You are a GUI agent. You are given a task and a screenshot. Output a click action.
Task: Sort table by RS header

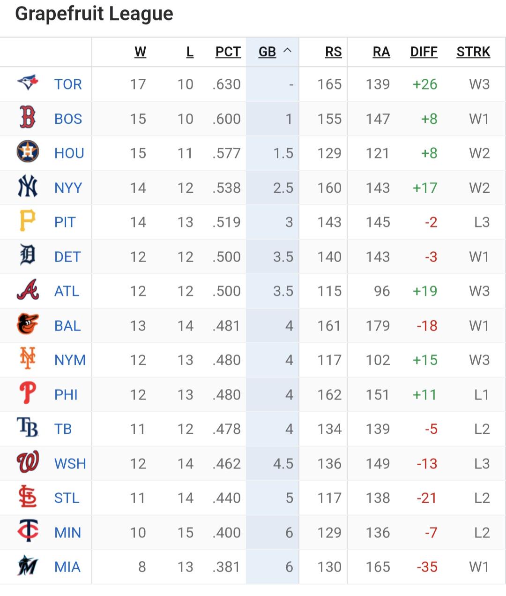333,52
